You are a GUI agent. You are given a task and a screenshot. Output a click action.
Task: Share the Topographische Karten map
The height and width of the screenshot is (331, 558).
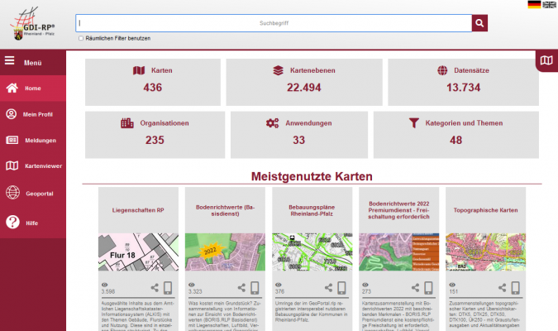(502, 287)
